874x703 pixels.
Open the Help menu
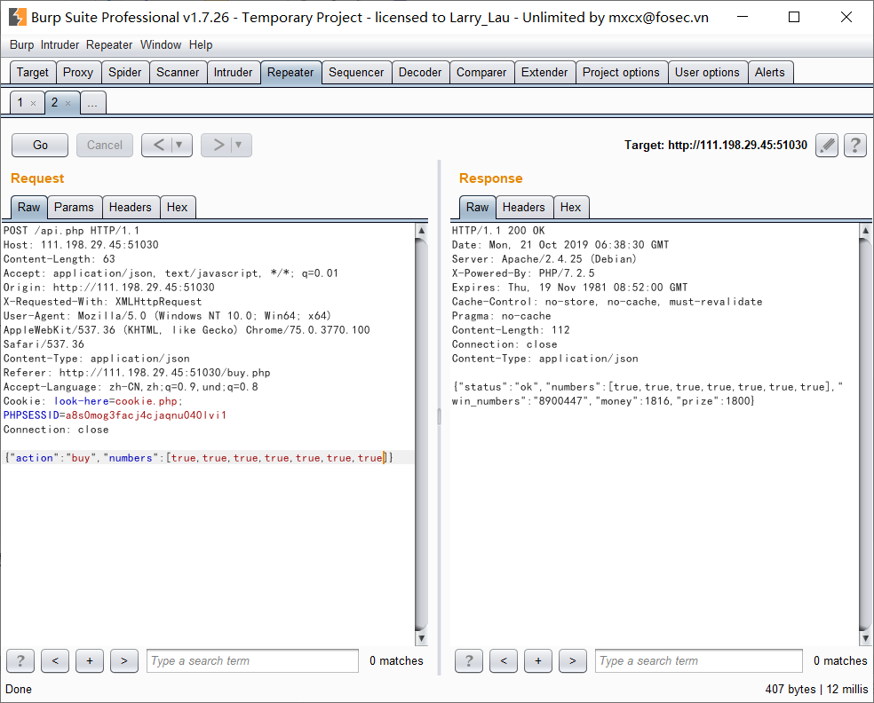[201, 45]
